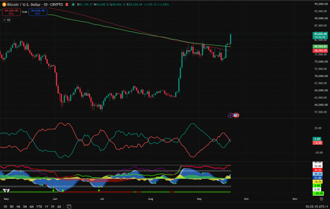Select the 5Y date range
Screen dimensions: 330x209
pyautogui.click(x=53, y=207)
